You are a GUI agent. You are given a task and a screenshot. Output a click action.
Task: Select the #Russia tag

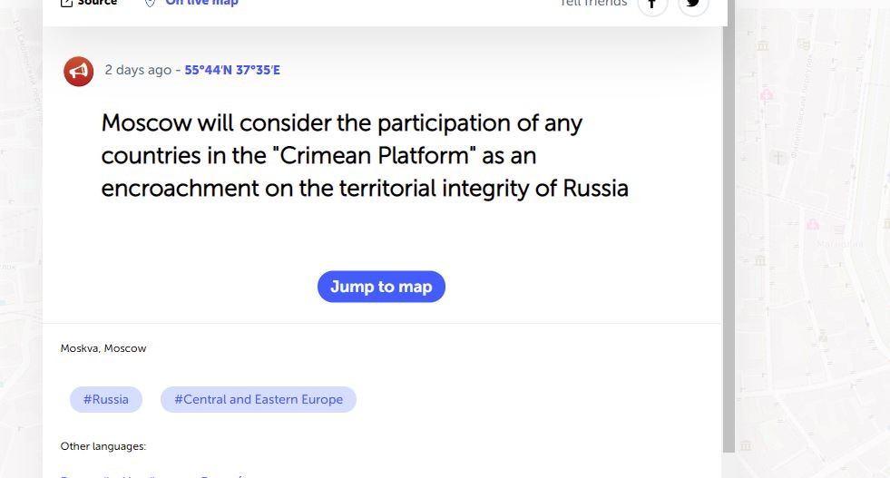tap(106, 399)
